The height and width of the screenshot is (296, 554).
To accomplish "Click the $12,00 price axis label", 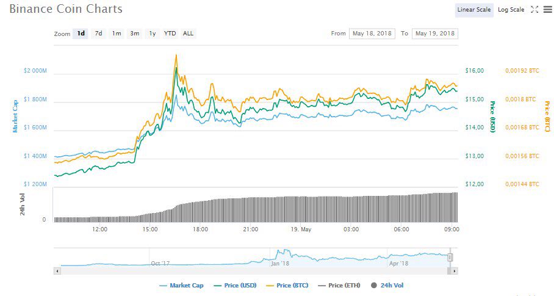I will [x=475, y=184].
